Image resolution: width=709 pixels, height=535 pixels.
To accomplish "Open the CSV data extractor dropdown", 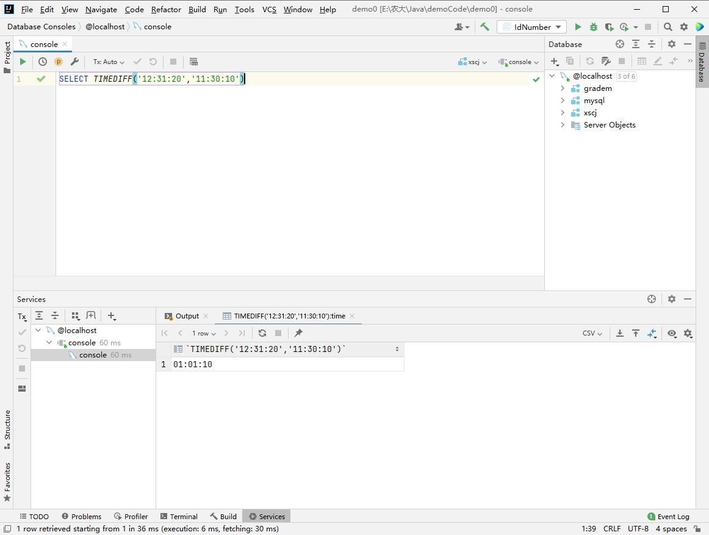I will pyautogui.click(x=592, y=333).
